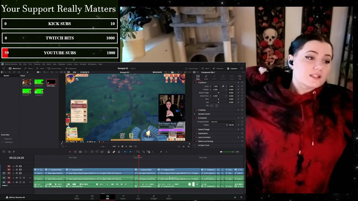
Task: Toggle timeline position lock
Action: click(x=119, y=152)
